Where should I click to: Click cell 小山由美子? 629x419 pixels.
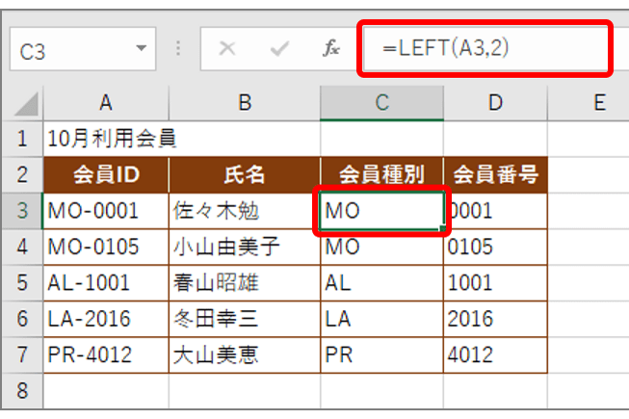pos(245,247)
